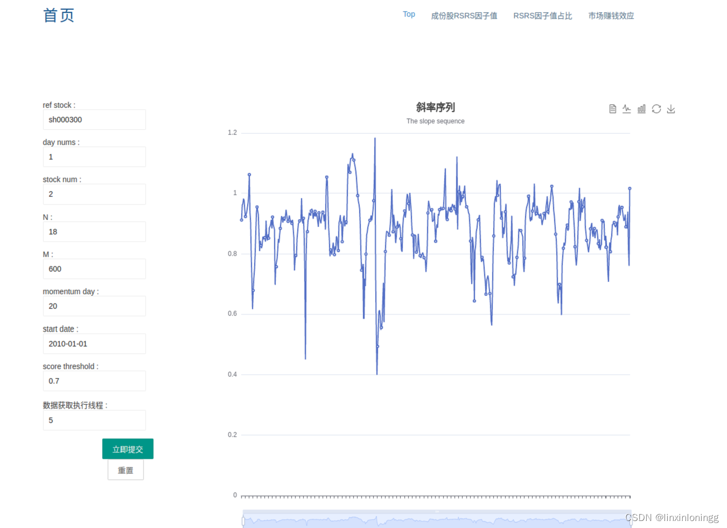Focus the day nums input field
Screen dimensions: 727x528
(94, 157)
